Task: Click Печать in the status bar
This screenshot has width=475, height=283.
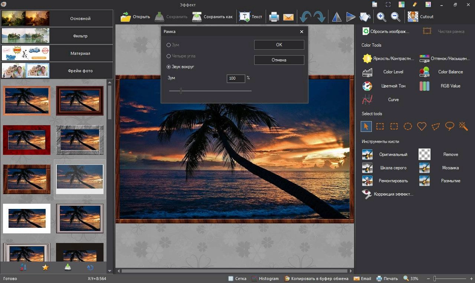Action: click(387, 279)
